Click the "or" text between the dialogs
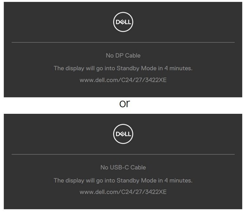Image resolution: width=247 pixels, height=213 pixels. (x=124, y=104)
